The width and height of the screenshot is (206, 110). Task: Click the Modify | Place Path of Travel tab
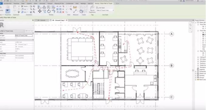tap(104, 4)
